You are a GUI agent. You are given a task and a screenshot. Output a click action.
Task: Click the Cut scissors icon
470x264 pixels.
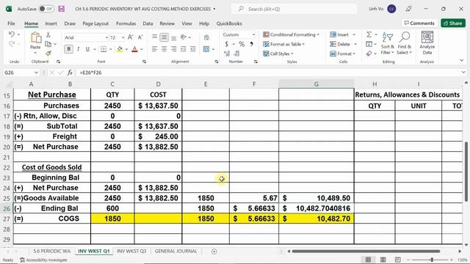48,35
